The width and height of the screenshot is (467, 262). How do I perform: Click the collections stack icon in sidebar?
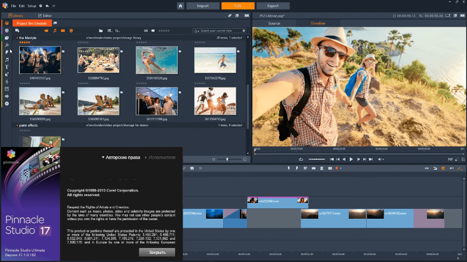click(x=6, y=38)
